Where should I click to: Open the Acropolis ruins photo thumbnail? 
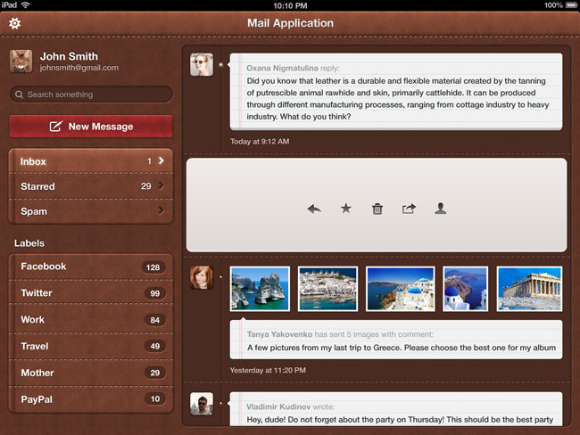click(x=529, y=289)
